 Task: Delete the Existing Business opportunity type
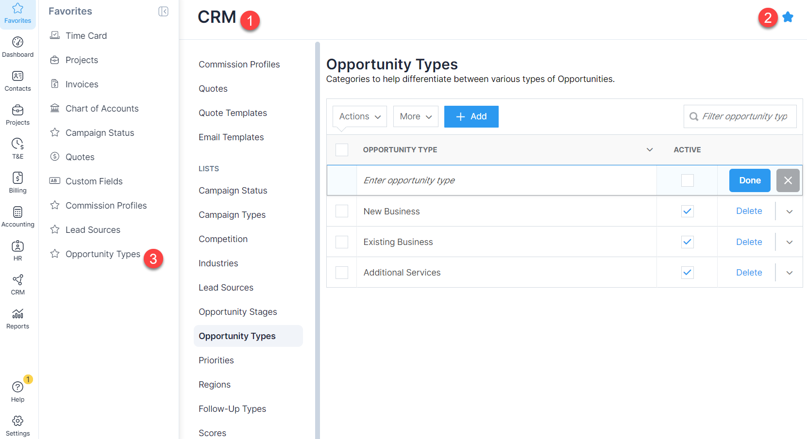(749, 242)
